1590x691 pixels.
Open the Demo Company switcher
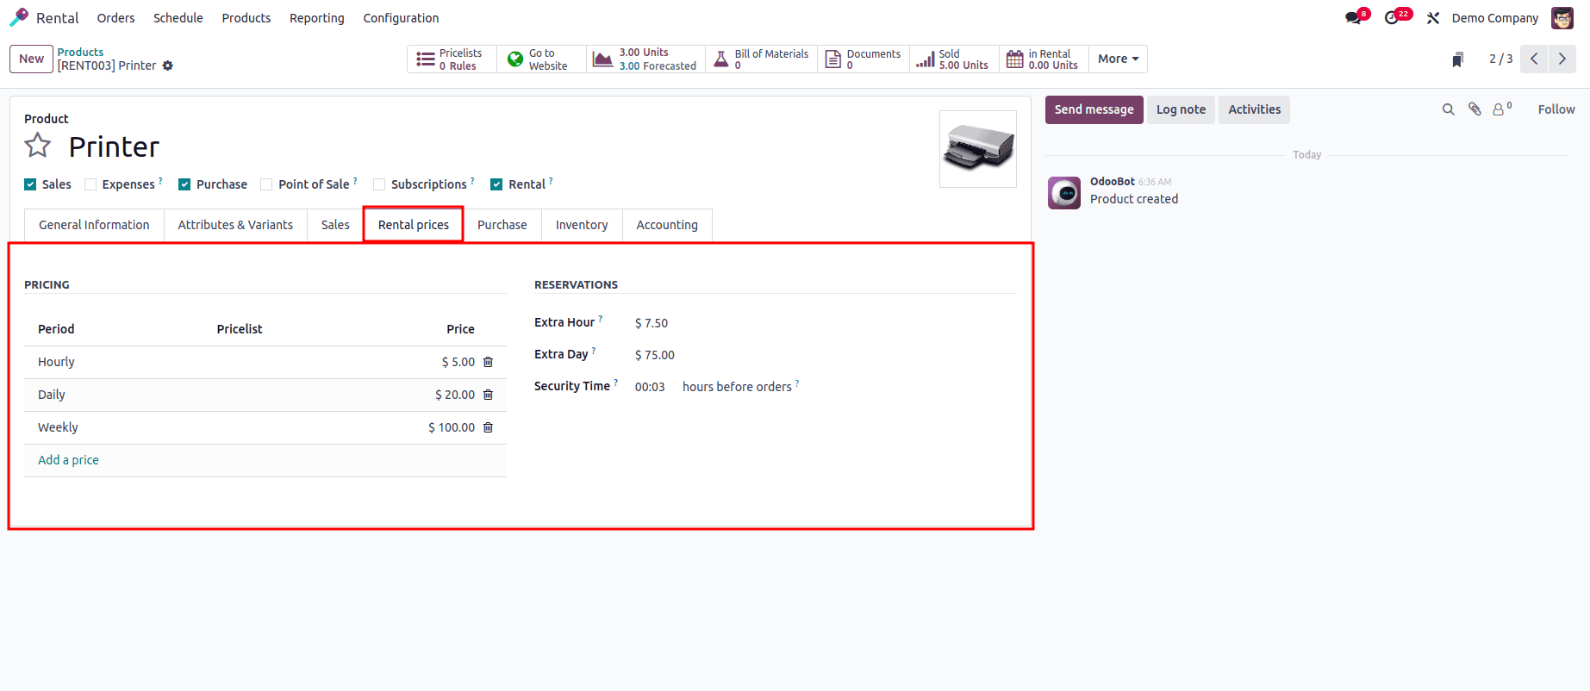[1494, 18]
